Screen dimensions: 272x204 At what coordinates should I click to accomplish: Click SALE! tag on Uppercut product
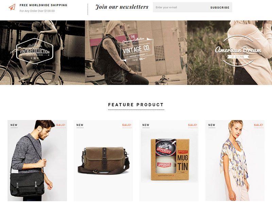point(192,125)
